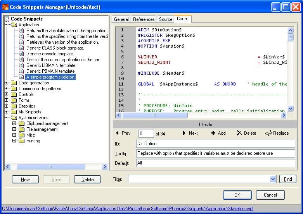
Task: Select 'Retrieves the version of the application.'
Action: coord(62,42)
